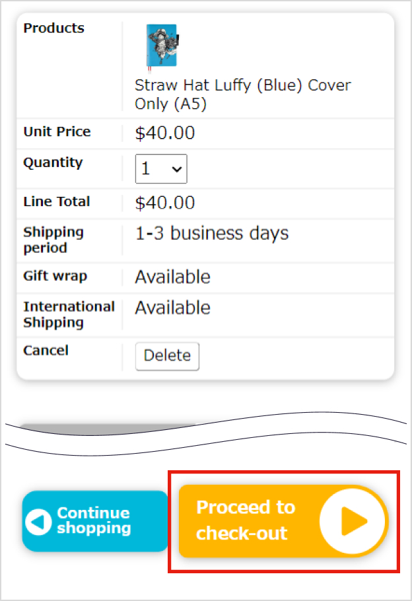Screen dimensions: 412x601
Task: Click the Proceed to check-out text
Action: [x=246, y=520]
